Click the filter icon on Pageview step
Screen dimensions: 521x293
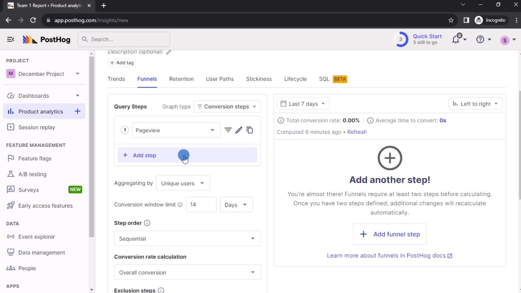(228, 130)
